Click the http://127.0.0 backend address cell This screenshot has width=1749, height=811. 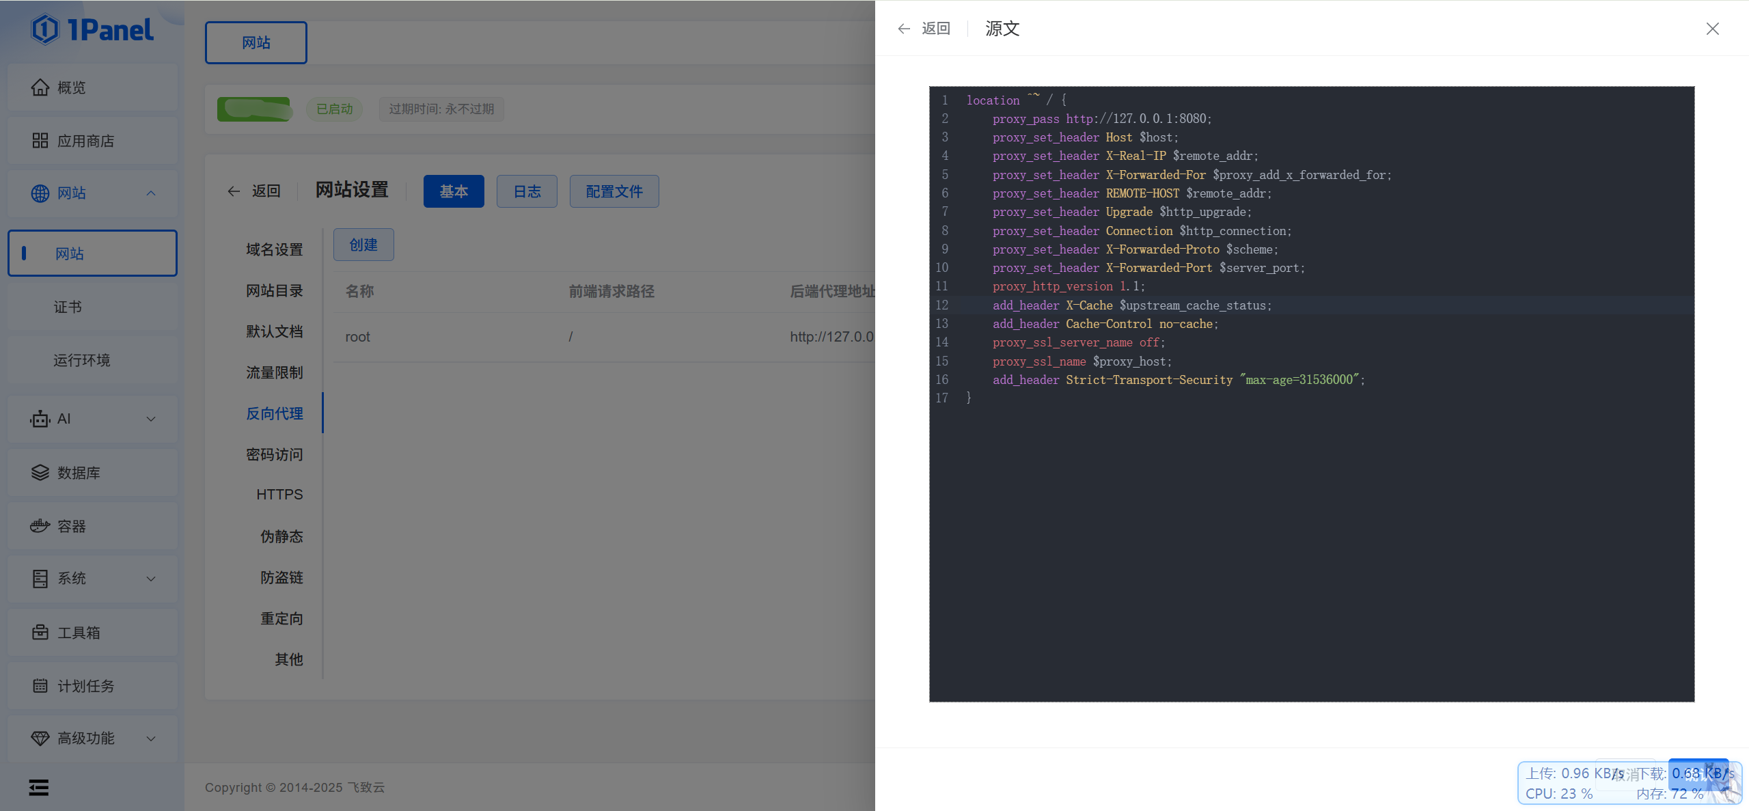click(832, 337)
